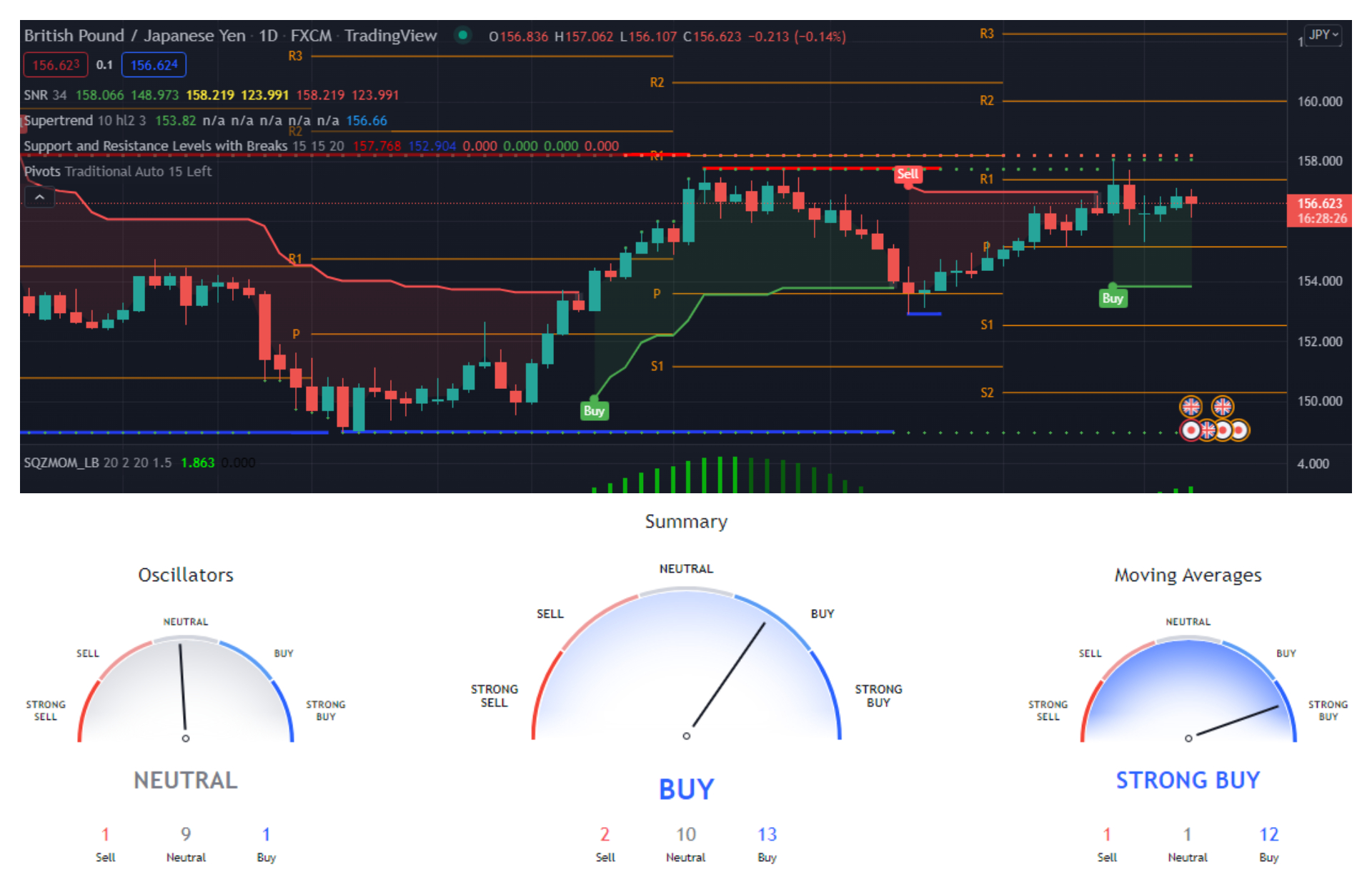
Task: Click the rightmost Japan flag event icon
Action: click(x=1238, y=430)
